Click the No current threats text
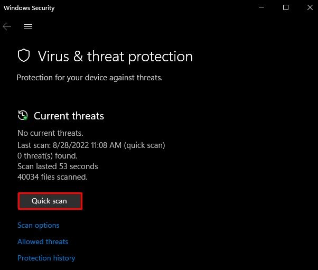The width and height of the screenshot is (318, 270). [50, 133]
